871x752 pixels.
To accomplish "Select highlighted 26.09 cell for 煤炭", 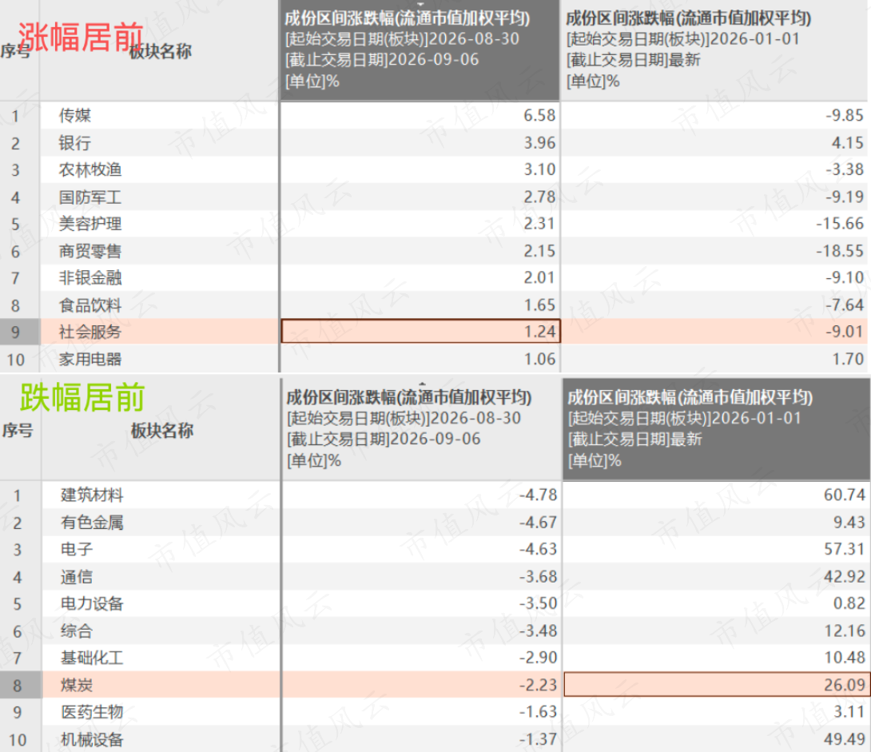I will [x=716, y=684].
